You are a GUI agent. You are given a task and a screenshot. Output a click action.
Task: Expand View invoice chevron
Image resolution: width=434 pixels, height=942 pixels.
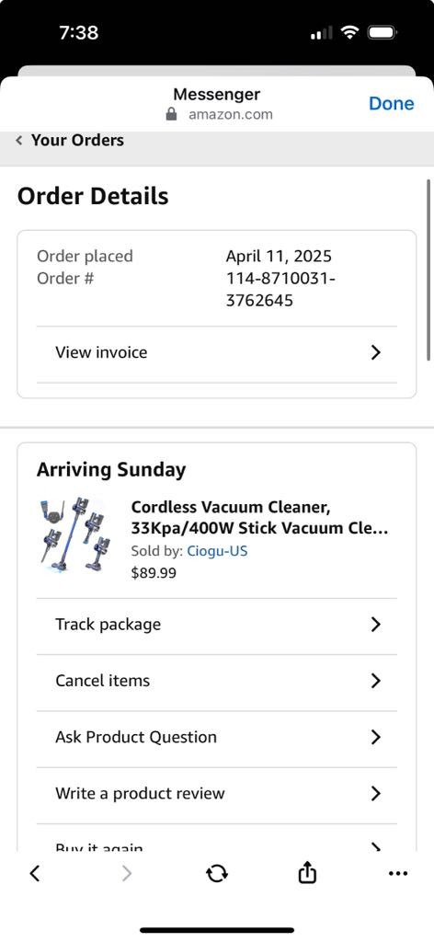(x=376, y=352)
